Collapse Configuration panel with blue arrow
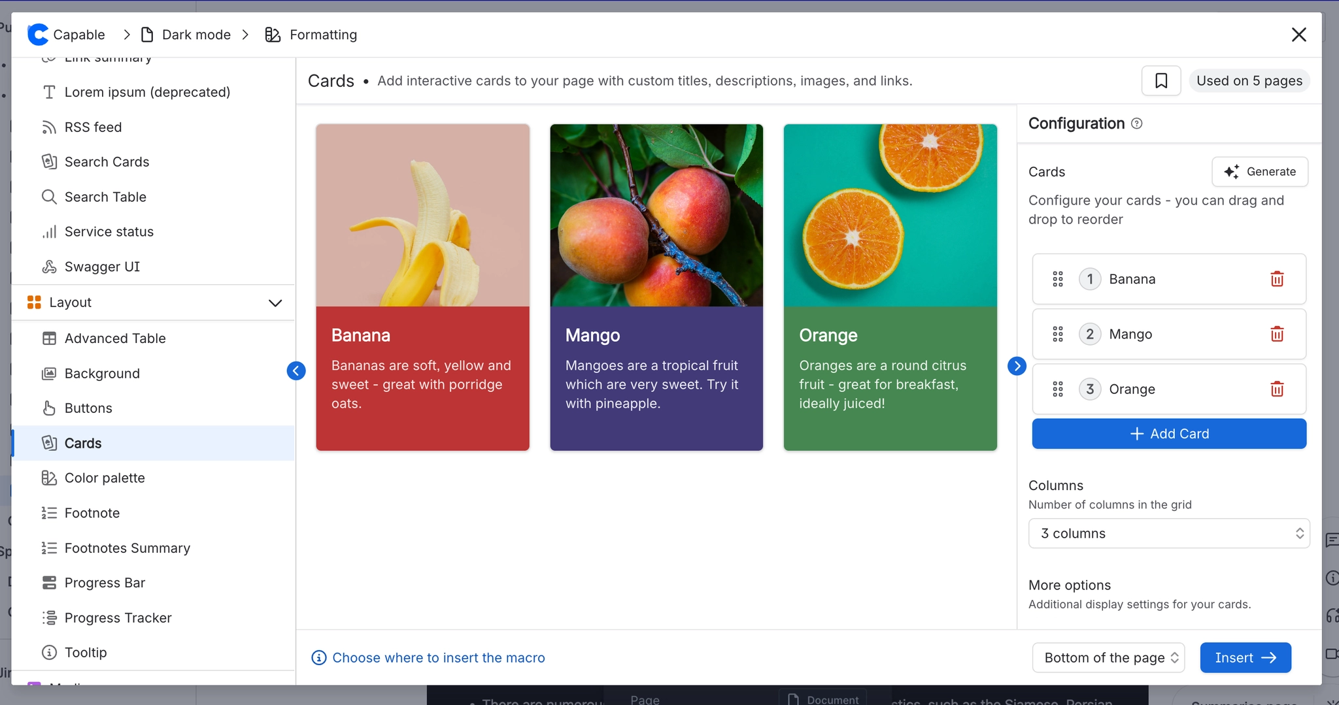 (1016, 366)
